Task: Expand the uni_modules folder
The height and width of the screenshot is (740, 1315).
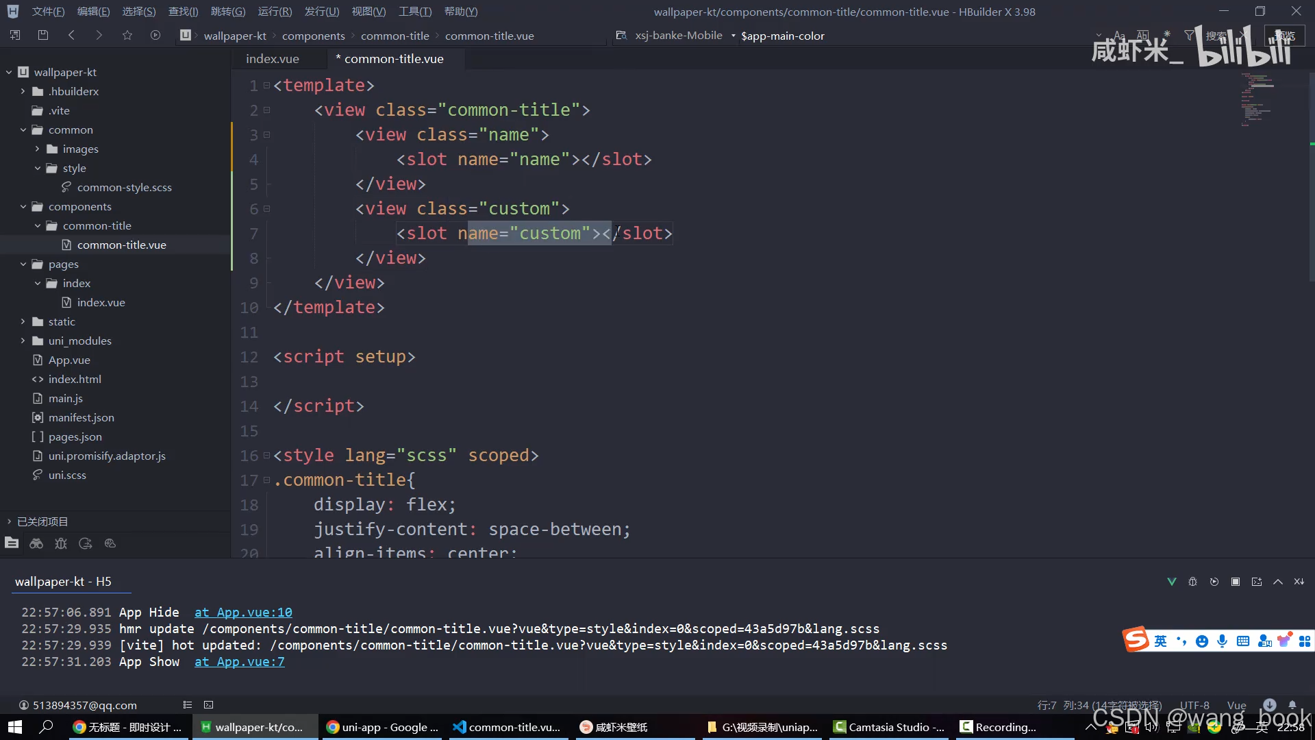Action: click(23, 341)
